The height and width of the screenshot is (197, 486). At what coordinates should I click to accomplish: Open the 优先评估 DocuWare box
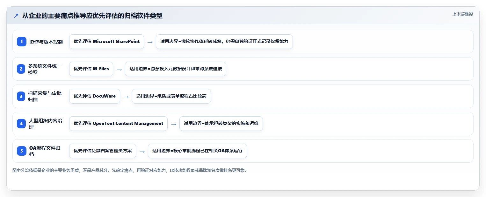(x=95, y=96)
